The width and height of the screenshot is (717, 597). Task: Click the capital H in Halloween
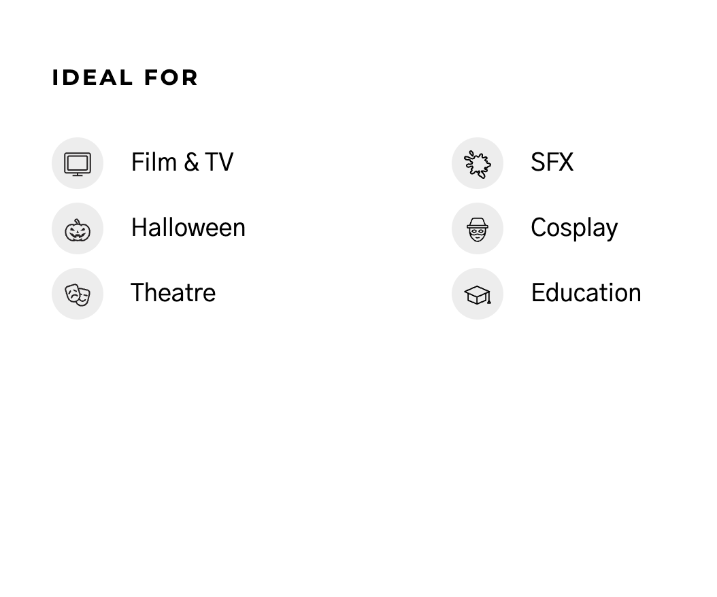[x=139, y=228]
